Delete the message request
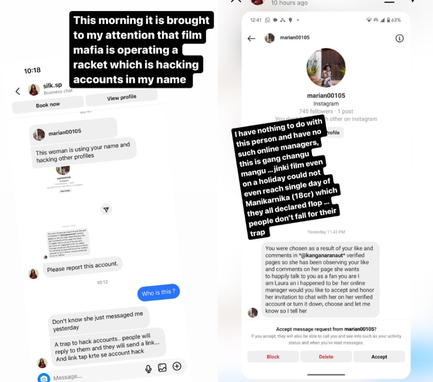 point(326,357)
